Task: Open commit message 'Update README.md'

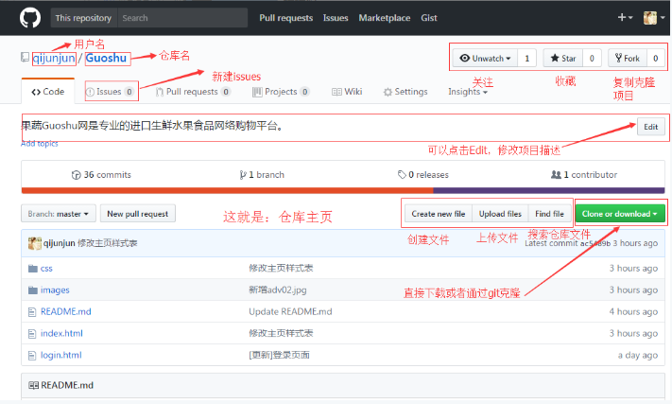Action: pos(290,312)
